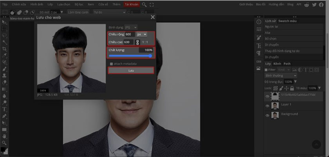329x157 pixels.
Task: Select the Spot Healing tool
Action: pyautogui.click(x=4, y=62)
